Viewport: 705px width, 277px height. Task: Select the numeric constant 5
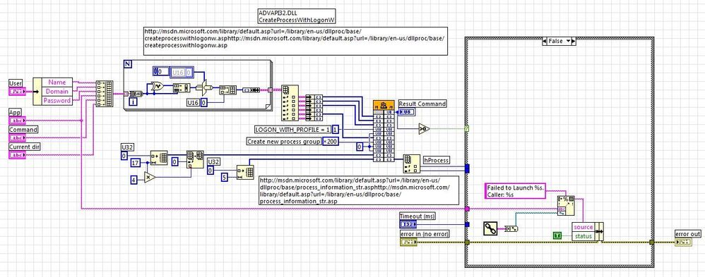(224, 178)
